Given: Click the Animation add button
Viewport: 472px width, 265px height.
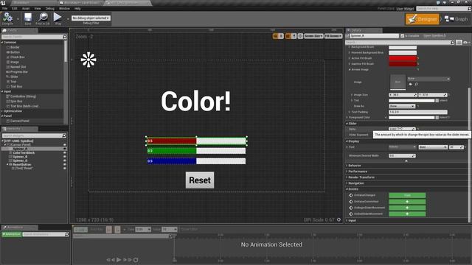Looking at the screenshot, I should tap(12, 234).
